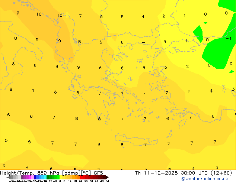Click the dark maroon right arrow of legend

(x=107, y=177)
